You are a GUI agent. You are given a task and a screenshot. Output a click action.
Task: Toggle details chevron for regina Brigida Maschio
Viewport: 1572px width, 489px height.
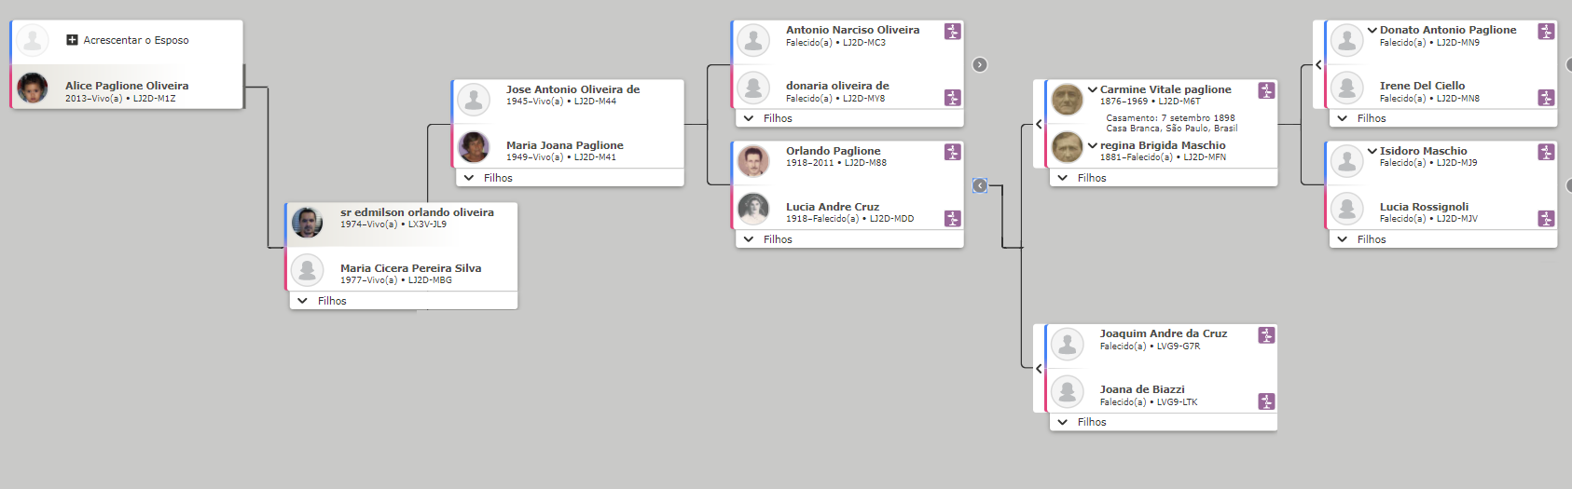[x=1093, y=145]
